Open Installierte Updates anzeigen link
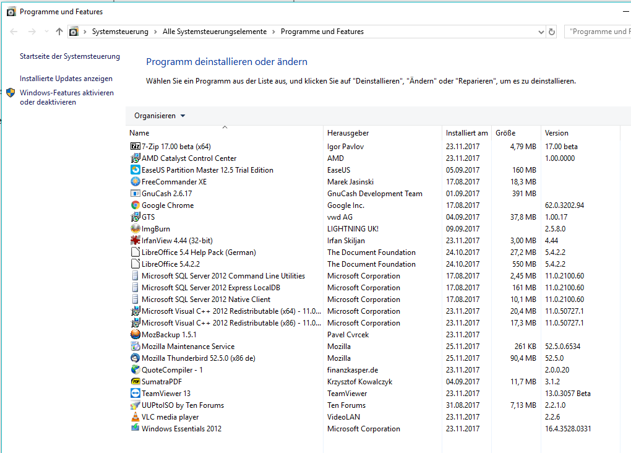 [x=66, y=79]
